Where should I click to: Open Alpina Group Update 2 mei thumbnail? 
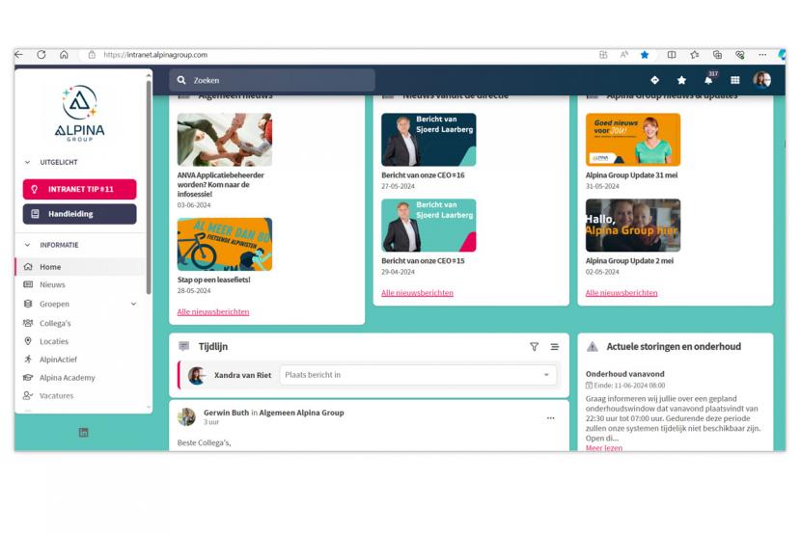coord(633,226)
